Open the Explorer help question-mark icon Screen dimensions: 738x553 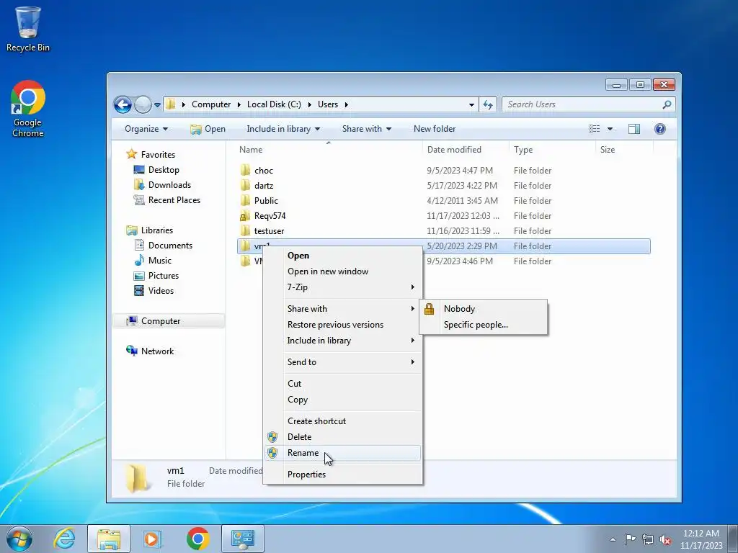click(660, 129)
